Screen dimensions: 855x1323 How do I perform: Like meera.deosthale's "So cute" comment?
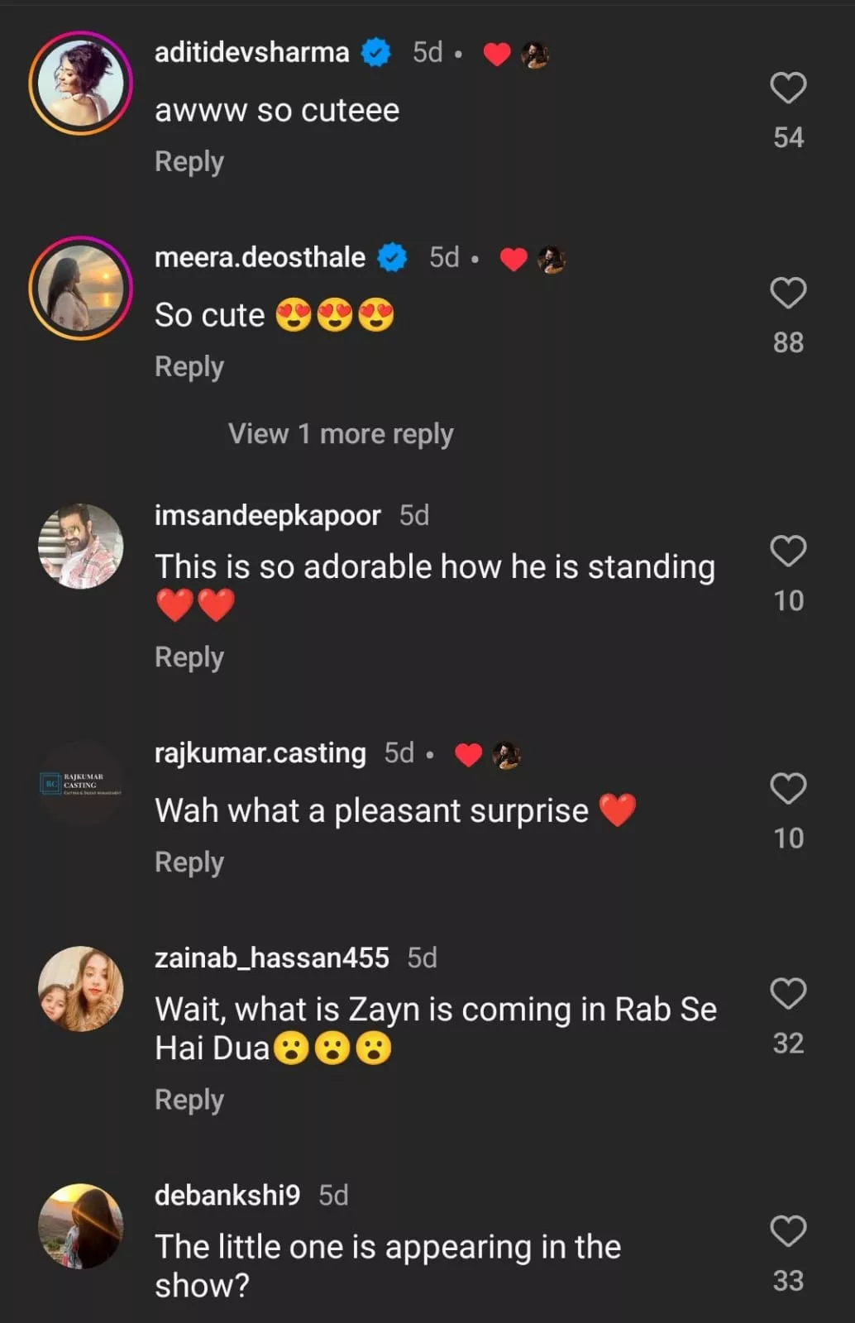tap(788, 293)
